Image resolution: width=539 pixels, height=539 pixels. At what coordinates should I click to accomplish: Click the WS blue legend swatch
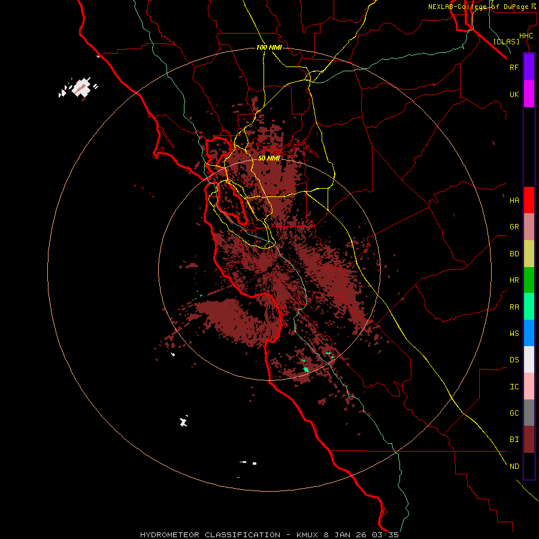coord(529,333)
